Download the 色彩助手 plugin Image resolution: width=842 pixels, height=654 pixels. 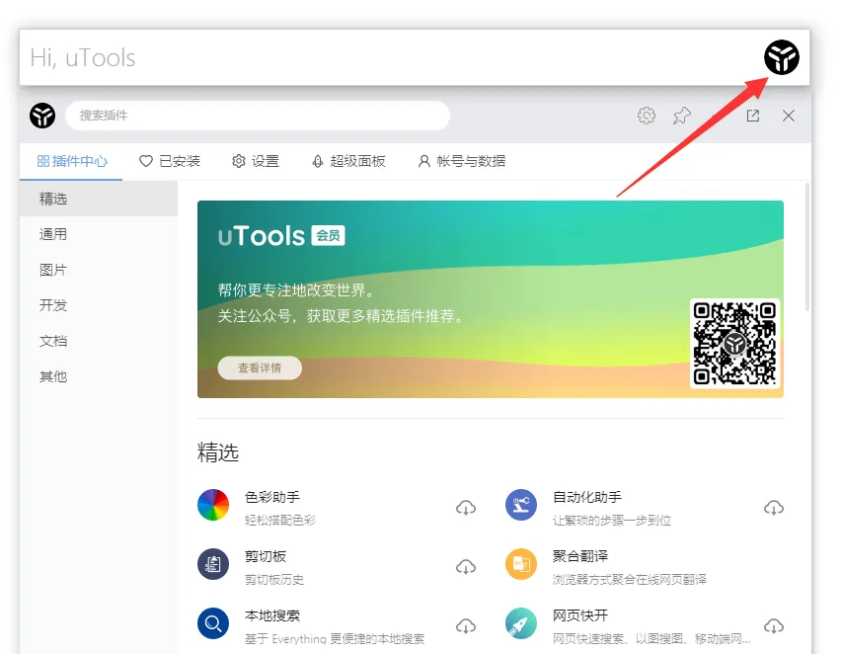pyautogui.click(x=466, y=507)
